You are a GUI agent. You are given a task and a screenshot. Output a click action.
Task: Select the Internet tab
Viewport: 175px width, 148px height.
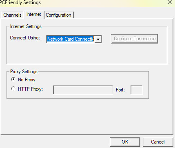coord(34,14)
